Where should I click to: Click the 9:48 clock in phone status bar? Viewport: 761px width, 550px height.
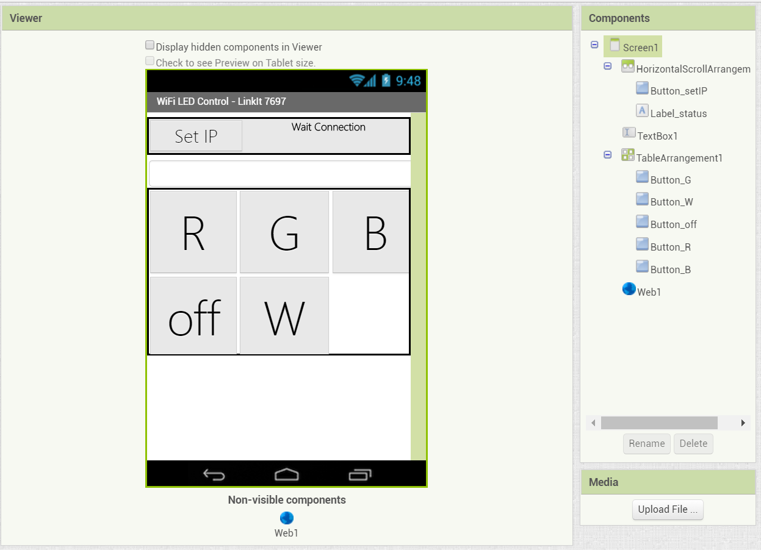point(408,80)
